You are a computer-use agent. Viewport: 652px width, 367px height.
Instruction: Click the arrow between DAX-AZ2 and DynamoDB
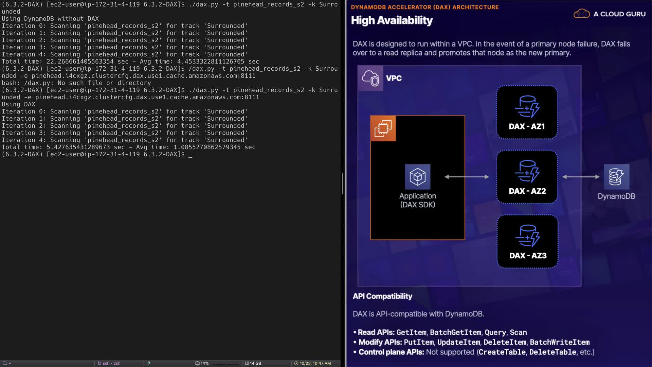tap(581, 177)
